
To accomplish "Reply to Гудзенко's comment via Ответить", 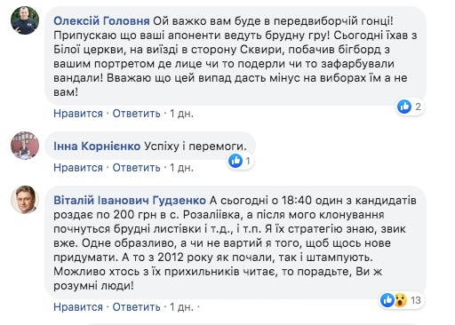I will click(136, 307).
